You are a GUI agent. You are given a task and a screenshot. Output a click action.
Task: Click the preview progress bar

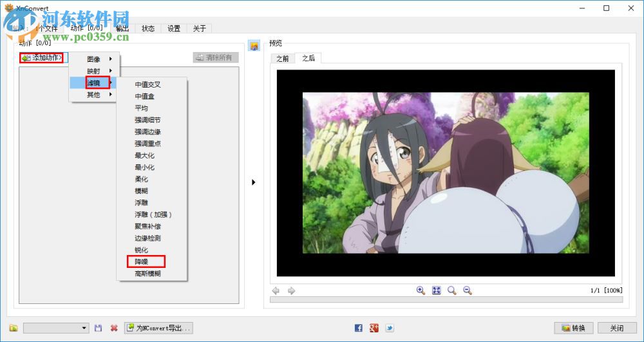point(446,299)
